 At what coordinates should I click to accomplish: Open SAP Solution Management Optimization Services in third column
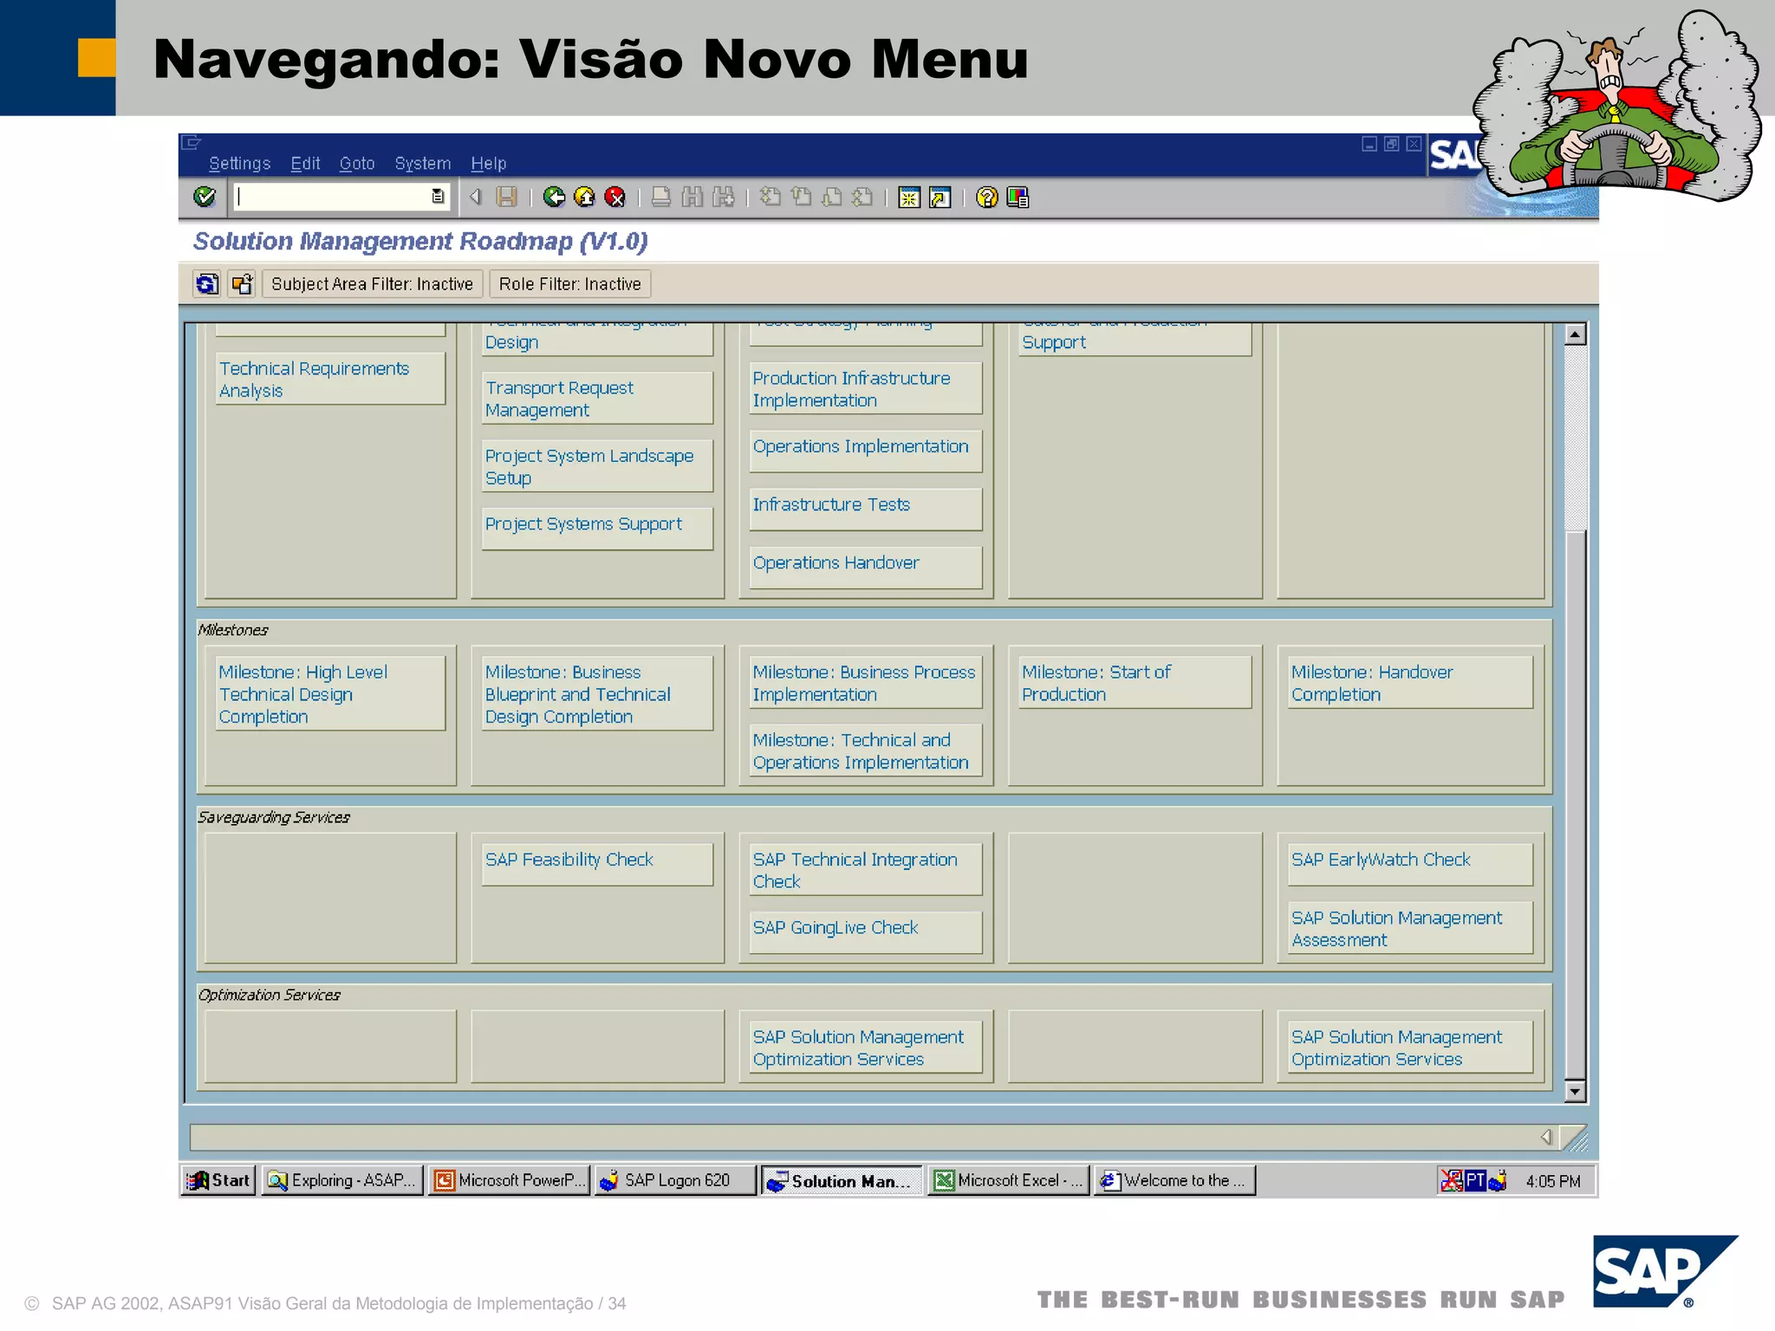click(865, 1047)
